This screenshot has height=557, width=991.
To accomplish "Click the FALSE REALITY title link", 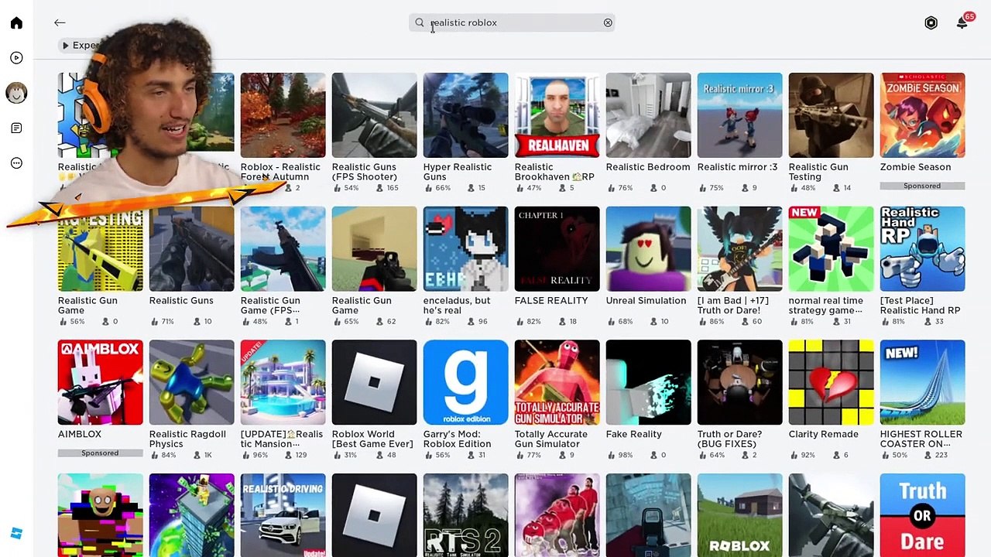I will 551,301.
